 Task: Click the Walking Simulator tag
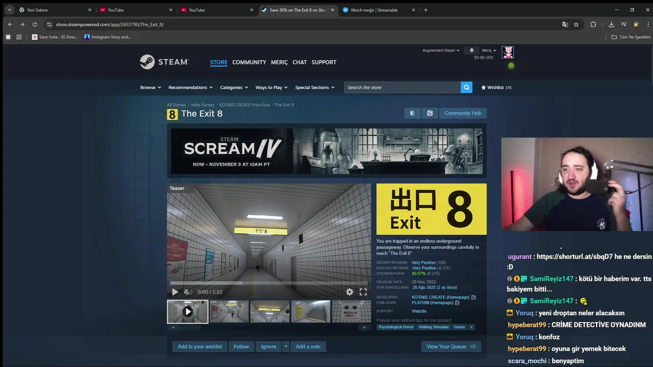pyautogui.click(x=434, y=327)
